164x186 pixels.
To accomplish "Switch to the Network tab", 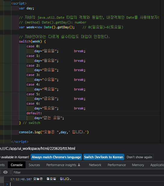I will coord(95,165).
